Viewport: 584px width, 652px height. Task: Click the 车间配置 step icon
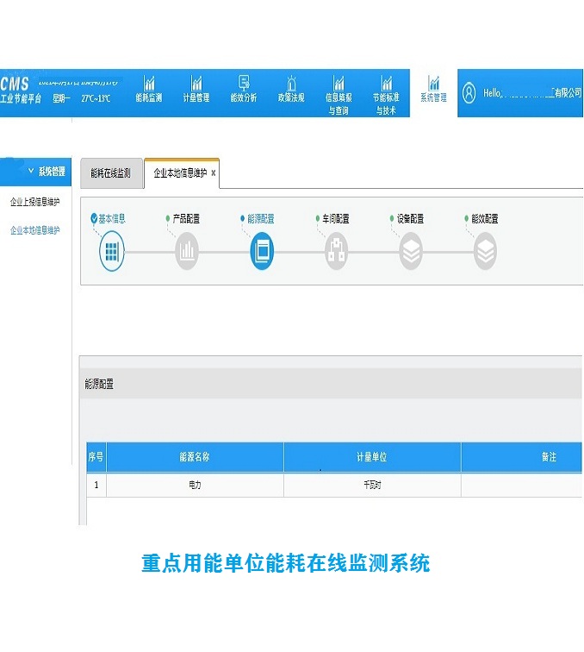[x=336, y=252]
